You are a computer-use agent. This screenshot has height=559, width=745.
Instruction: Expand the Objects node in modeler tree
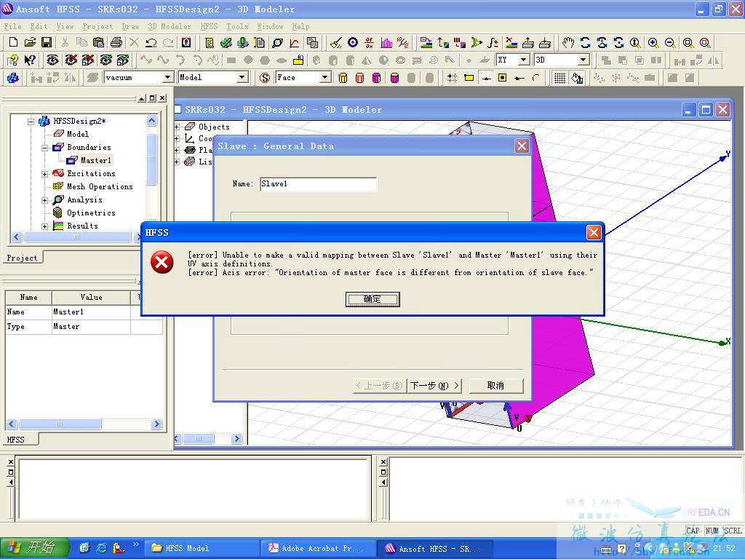click(177, 127)
